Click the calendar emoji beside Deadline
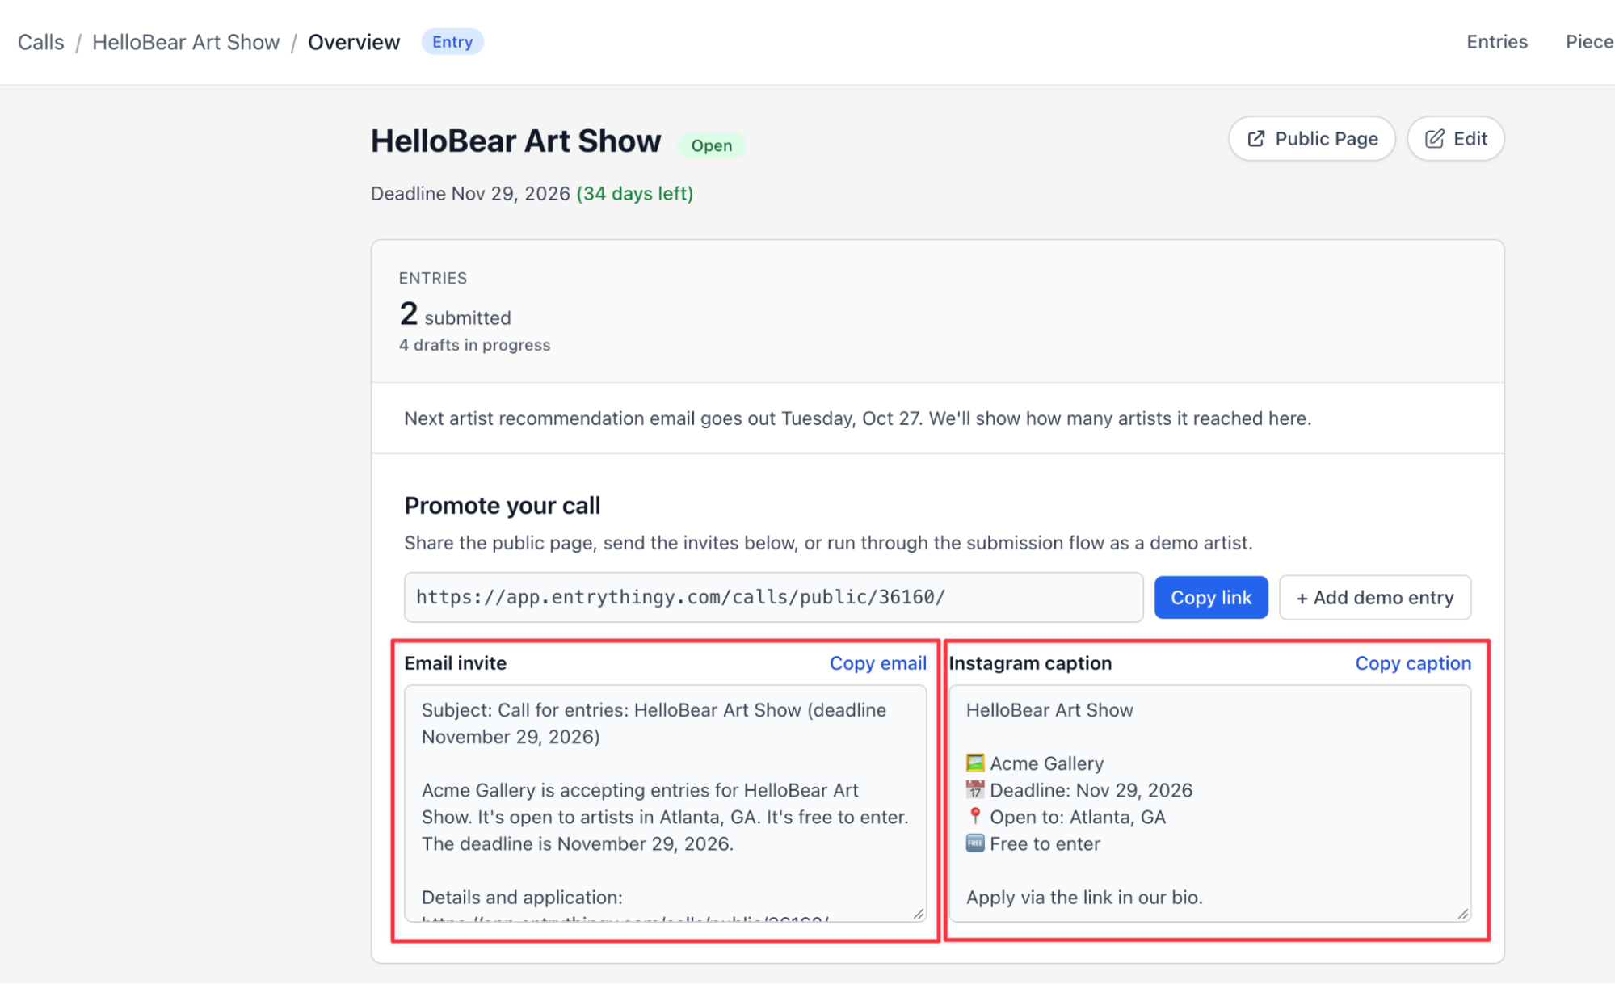The image size is (1615, 984). (975, 790)
